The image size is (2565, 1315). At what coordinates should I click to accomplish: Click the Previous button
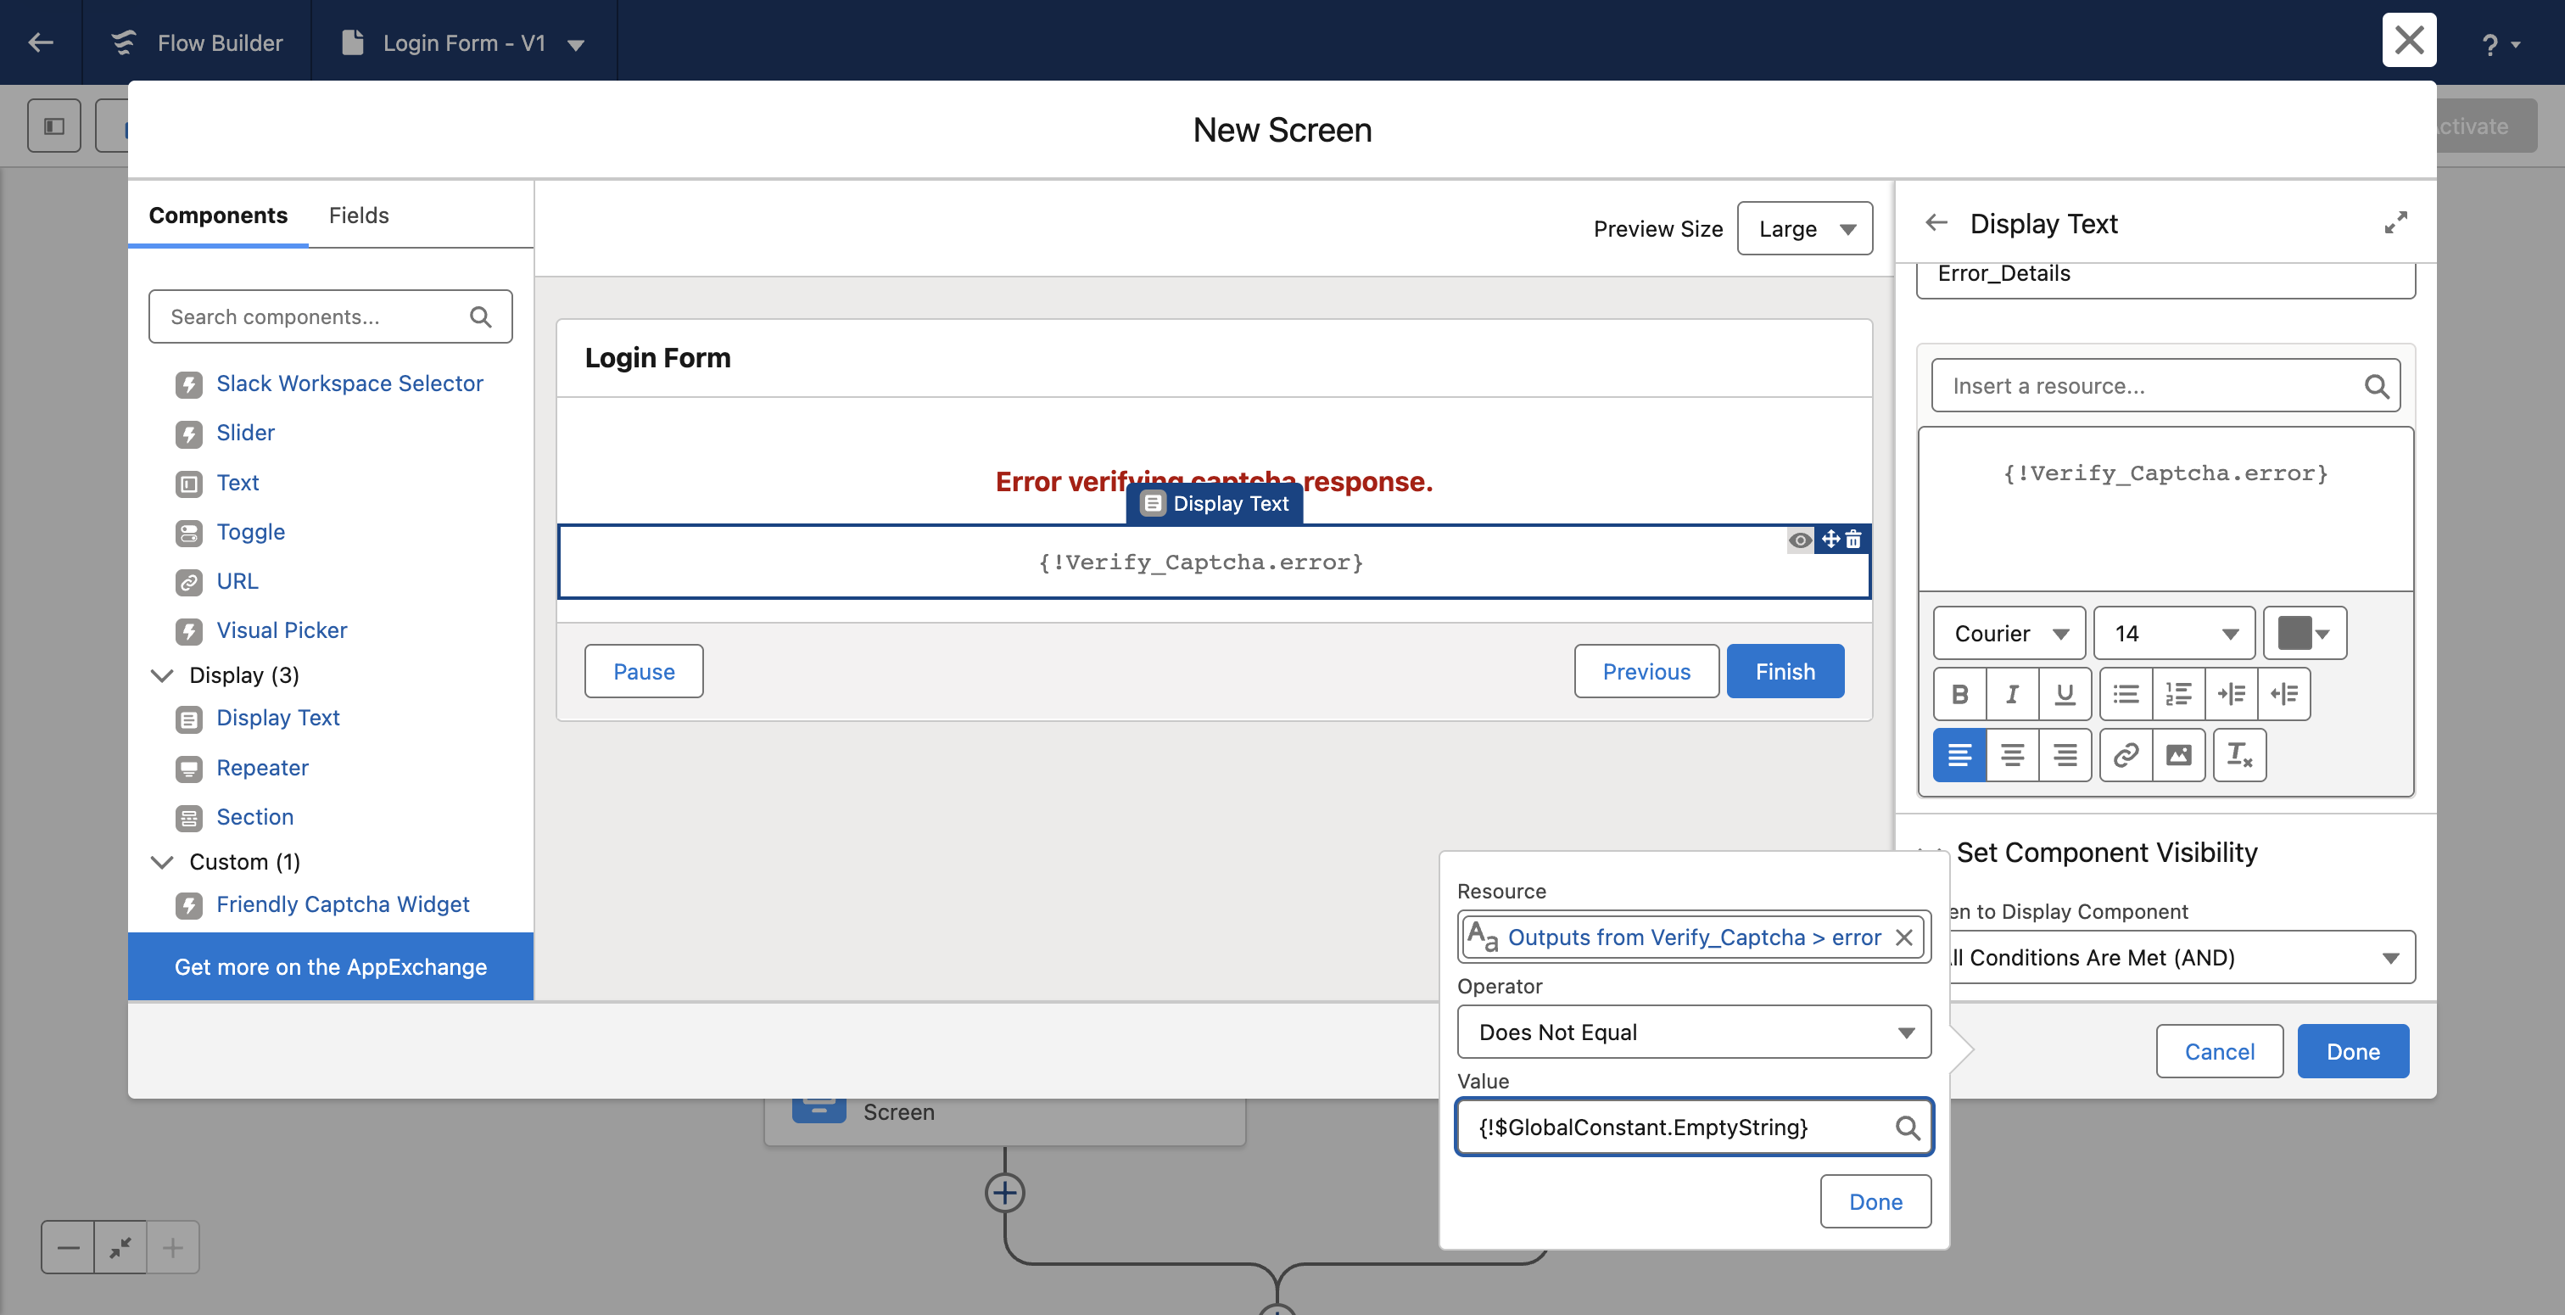click(1646, 671)
